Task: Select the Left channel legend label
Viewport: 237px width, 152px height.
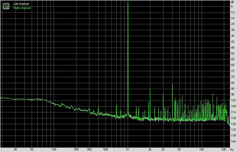Action: coord(21,4)
